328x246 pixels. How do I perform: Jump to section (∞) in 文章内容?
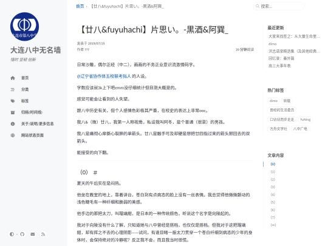click(x=273, y=225)
